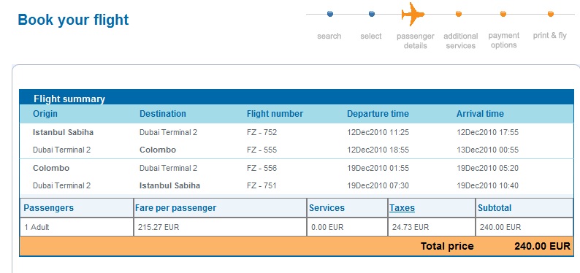Image resolution: width=580 pixels, height=273 pixels.
Task: Click flight number FZ - 555
Action: coord(262,150)
